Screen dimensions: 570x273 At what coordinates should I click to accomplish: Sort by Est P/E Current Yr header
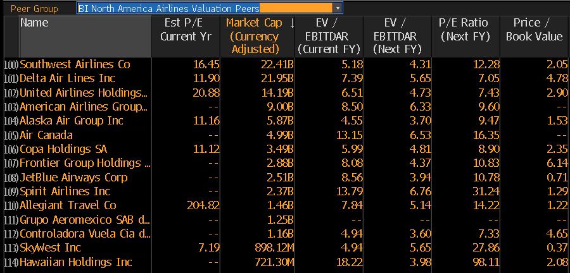coord(182,30)
